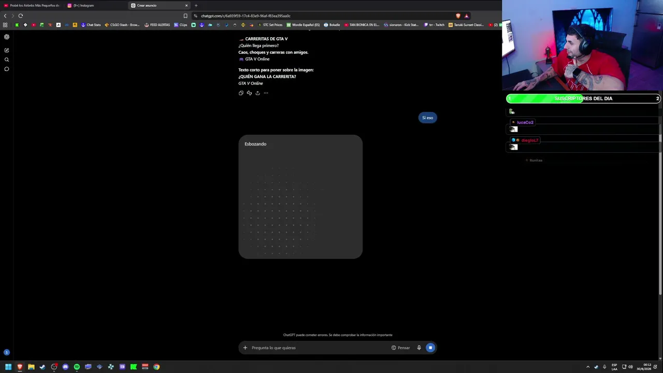
Task: Open the 'CS:GO Stash' bookmark
Action: click(x=122, y=25)
